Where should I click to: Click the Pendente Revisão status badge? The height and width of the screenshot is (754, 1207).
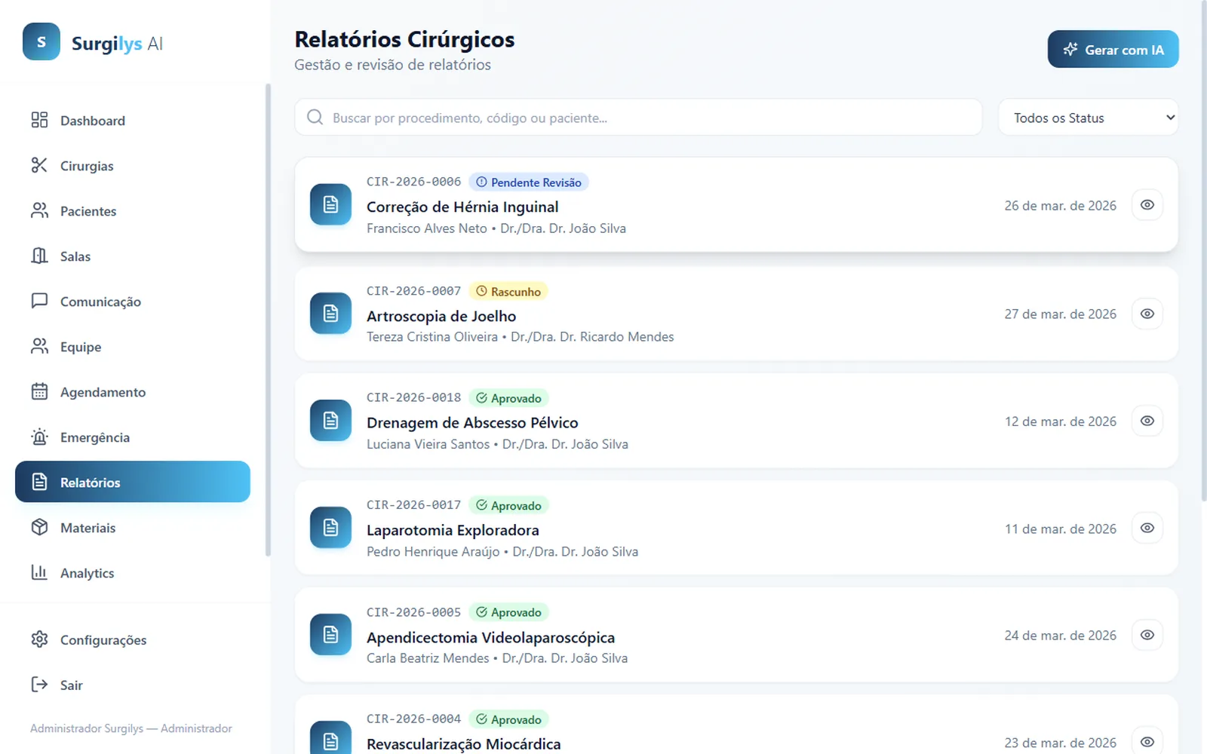pos(529,182)
